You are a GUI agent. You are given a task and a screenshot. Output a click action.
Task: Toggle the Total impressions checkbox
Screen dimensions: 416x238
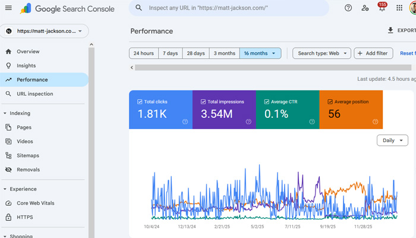point(203,102)
